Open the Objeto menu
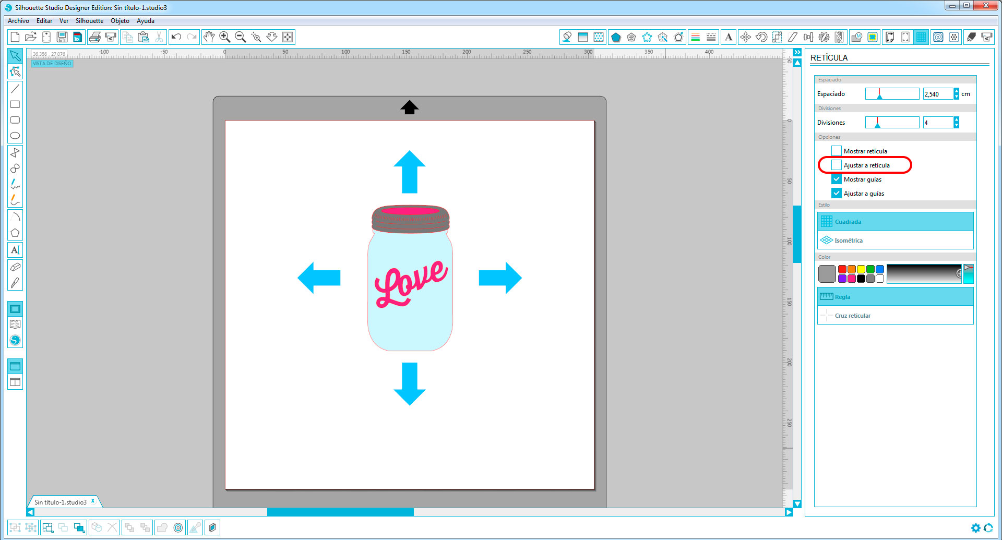 [120, 21]
